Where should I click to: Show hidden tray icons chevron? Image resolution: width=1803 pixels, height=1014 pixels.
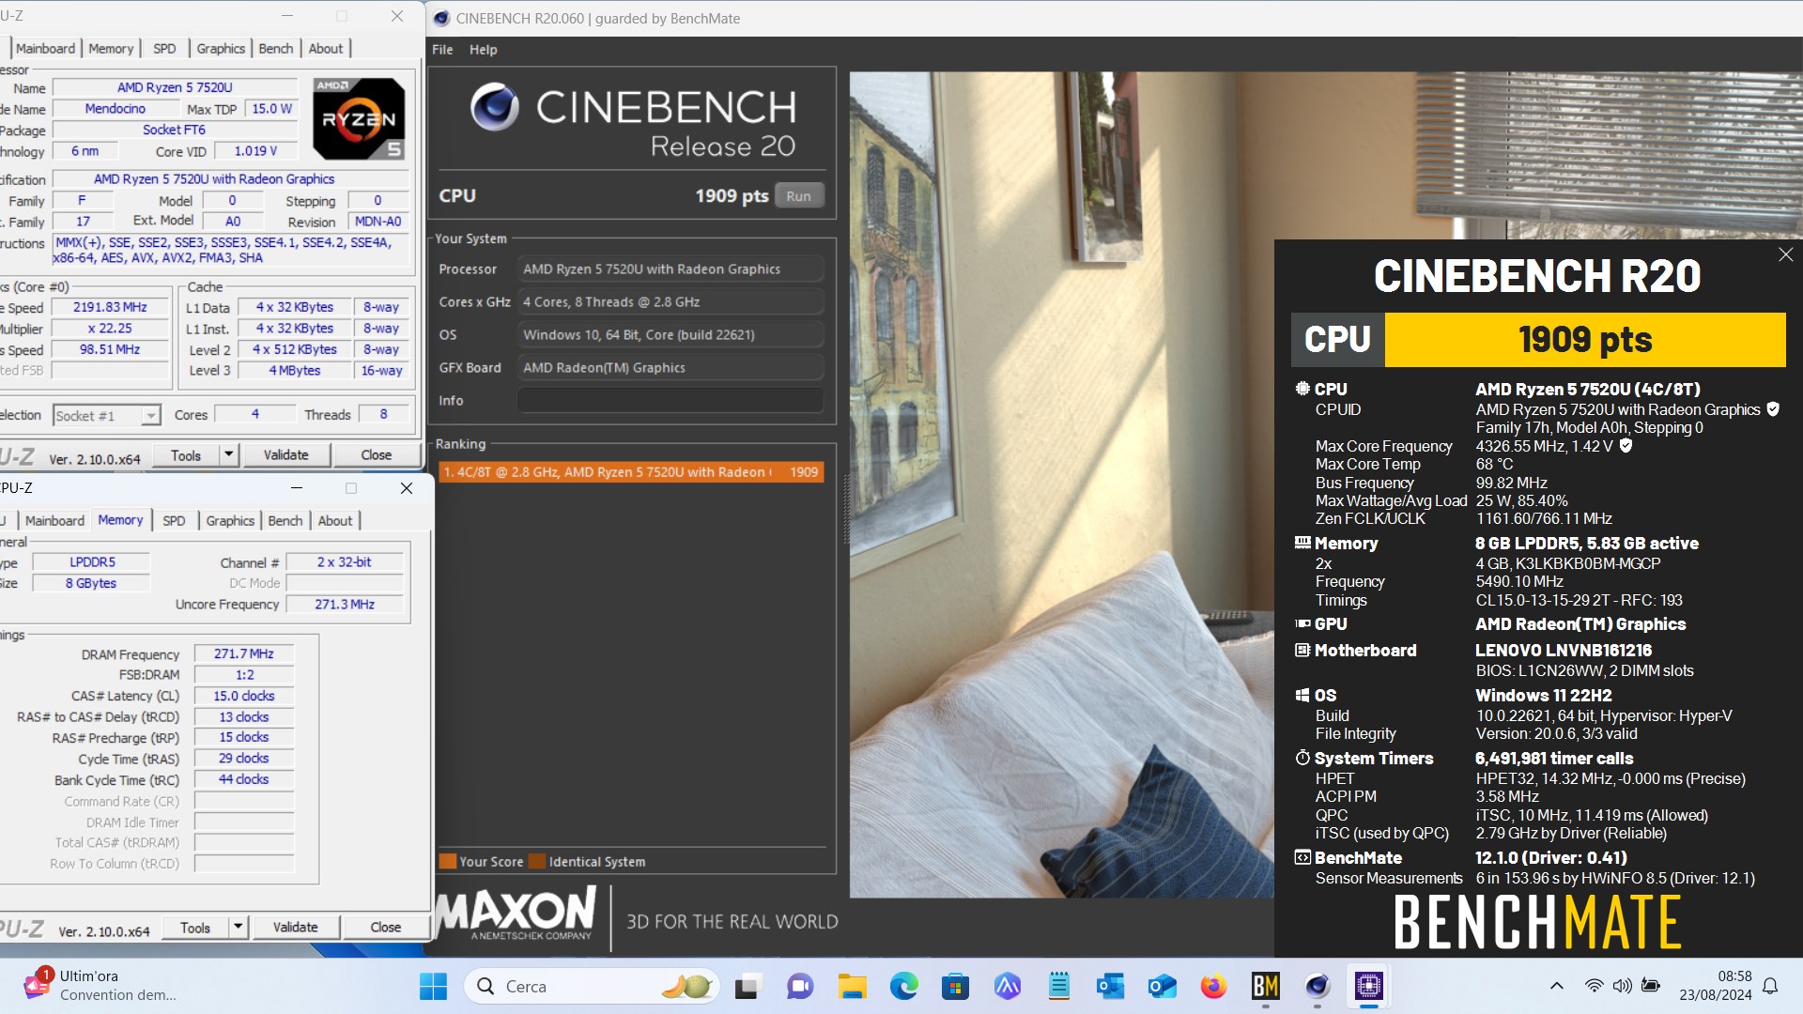(x=1556, y=986)
